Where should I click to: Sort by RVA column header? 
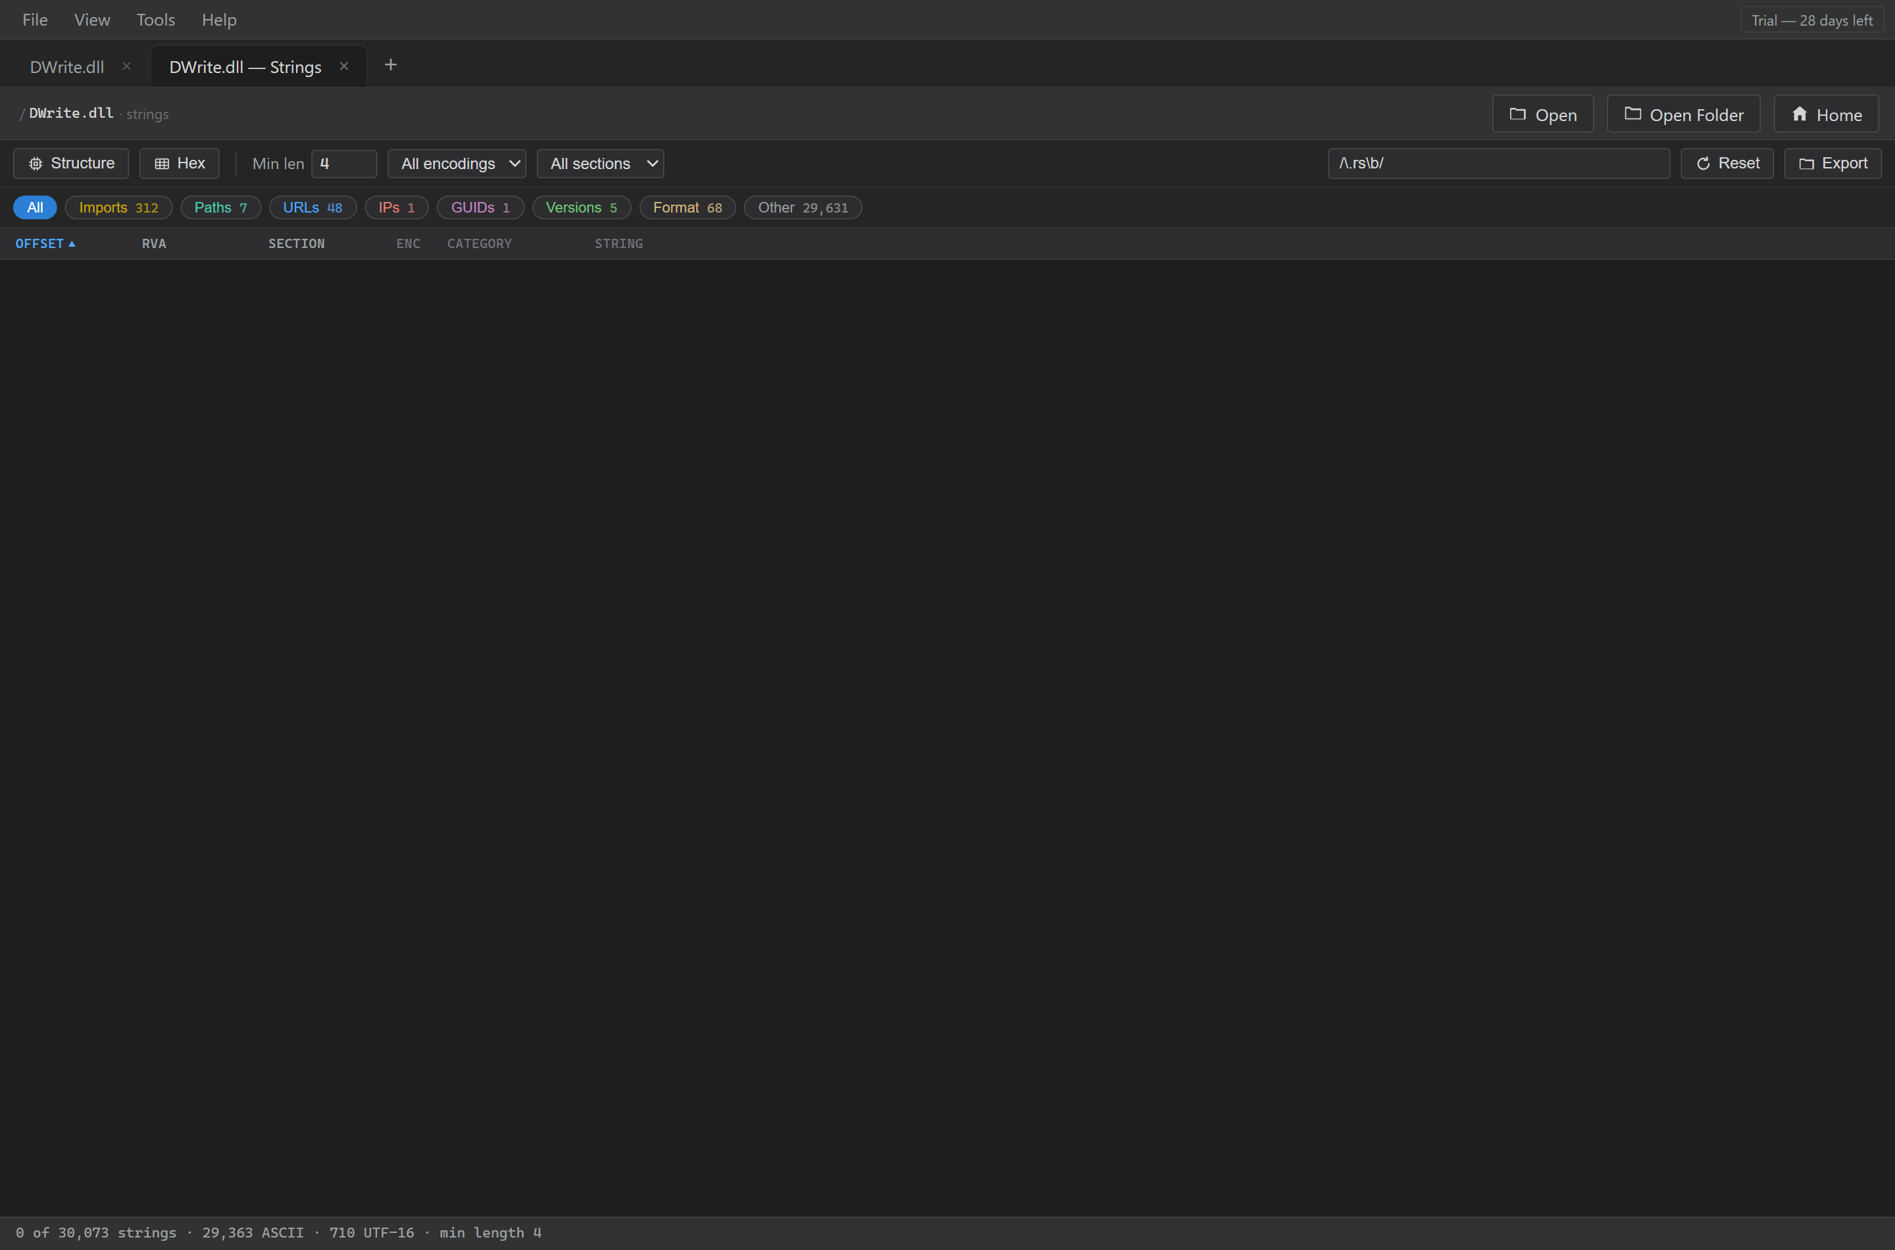point(154,244)
